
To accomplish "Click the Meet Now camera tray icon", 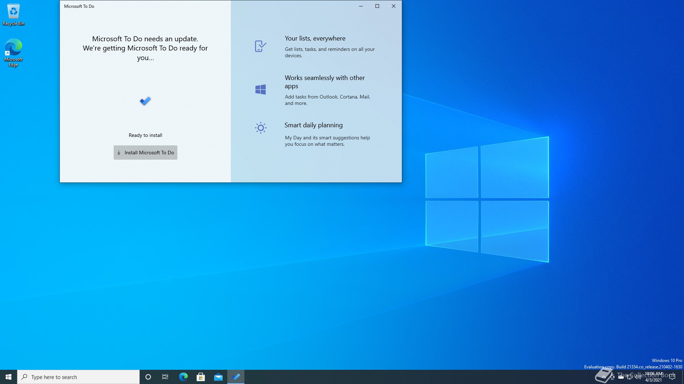I will 612,377.
